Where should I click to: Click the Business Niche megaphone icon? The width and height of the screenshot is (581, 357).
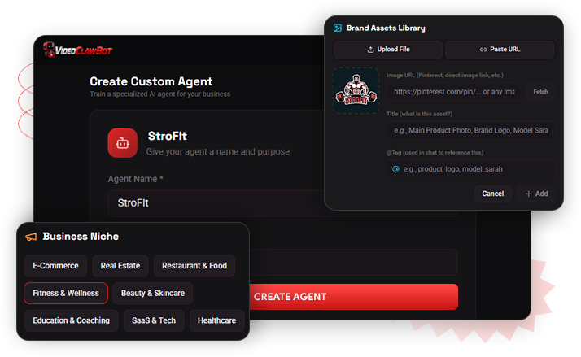[31, 237]
